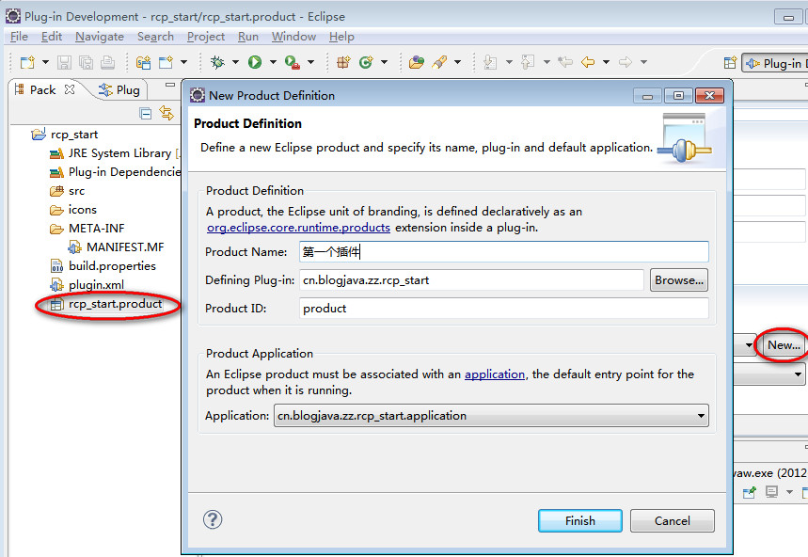Open the Run button dropdown arrow

point(273,62)
